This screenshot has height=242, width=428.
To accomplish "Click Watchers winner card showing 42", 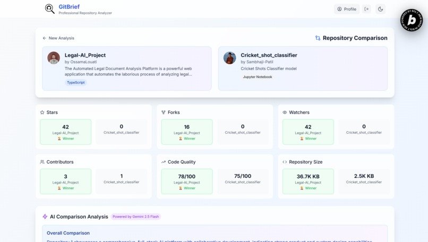I will (308, 132).
